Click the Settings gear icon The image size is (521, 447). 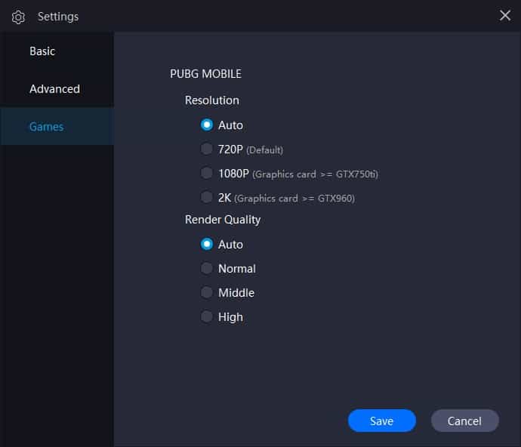(18, 17)
